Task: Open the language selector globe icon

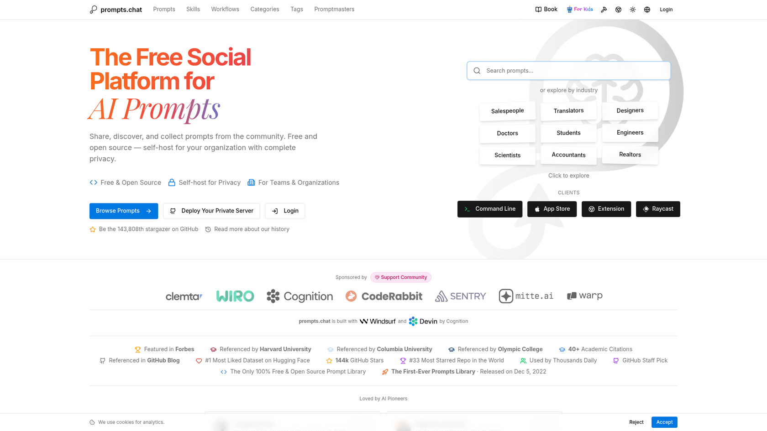Action: click(x=647, y=9)
